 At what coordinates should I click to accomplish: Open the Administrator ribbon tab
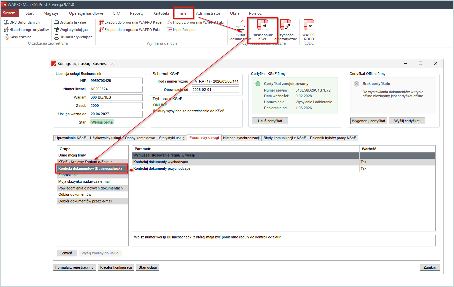point(208,13)
